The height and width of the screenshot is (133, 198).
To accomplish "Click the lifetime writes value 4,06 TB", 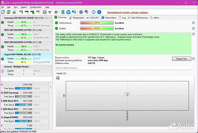I will pos(91,63).
